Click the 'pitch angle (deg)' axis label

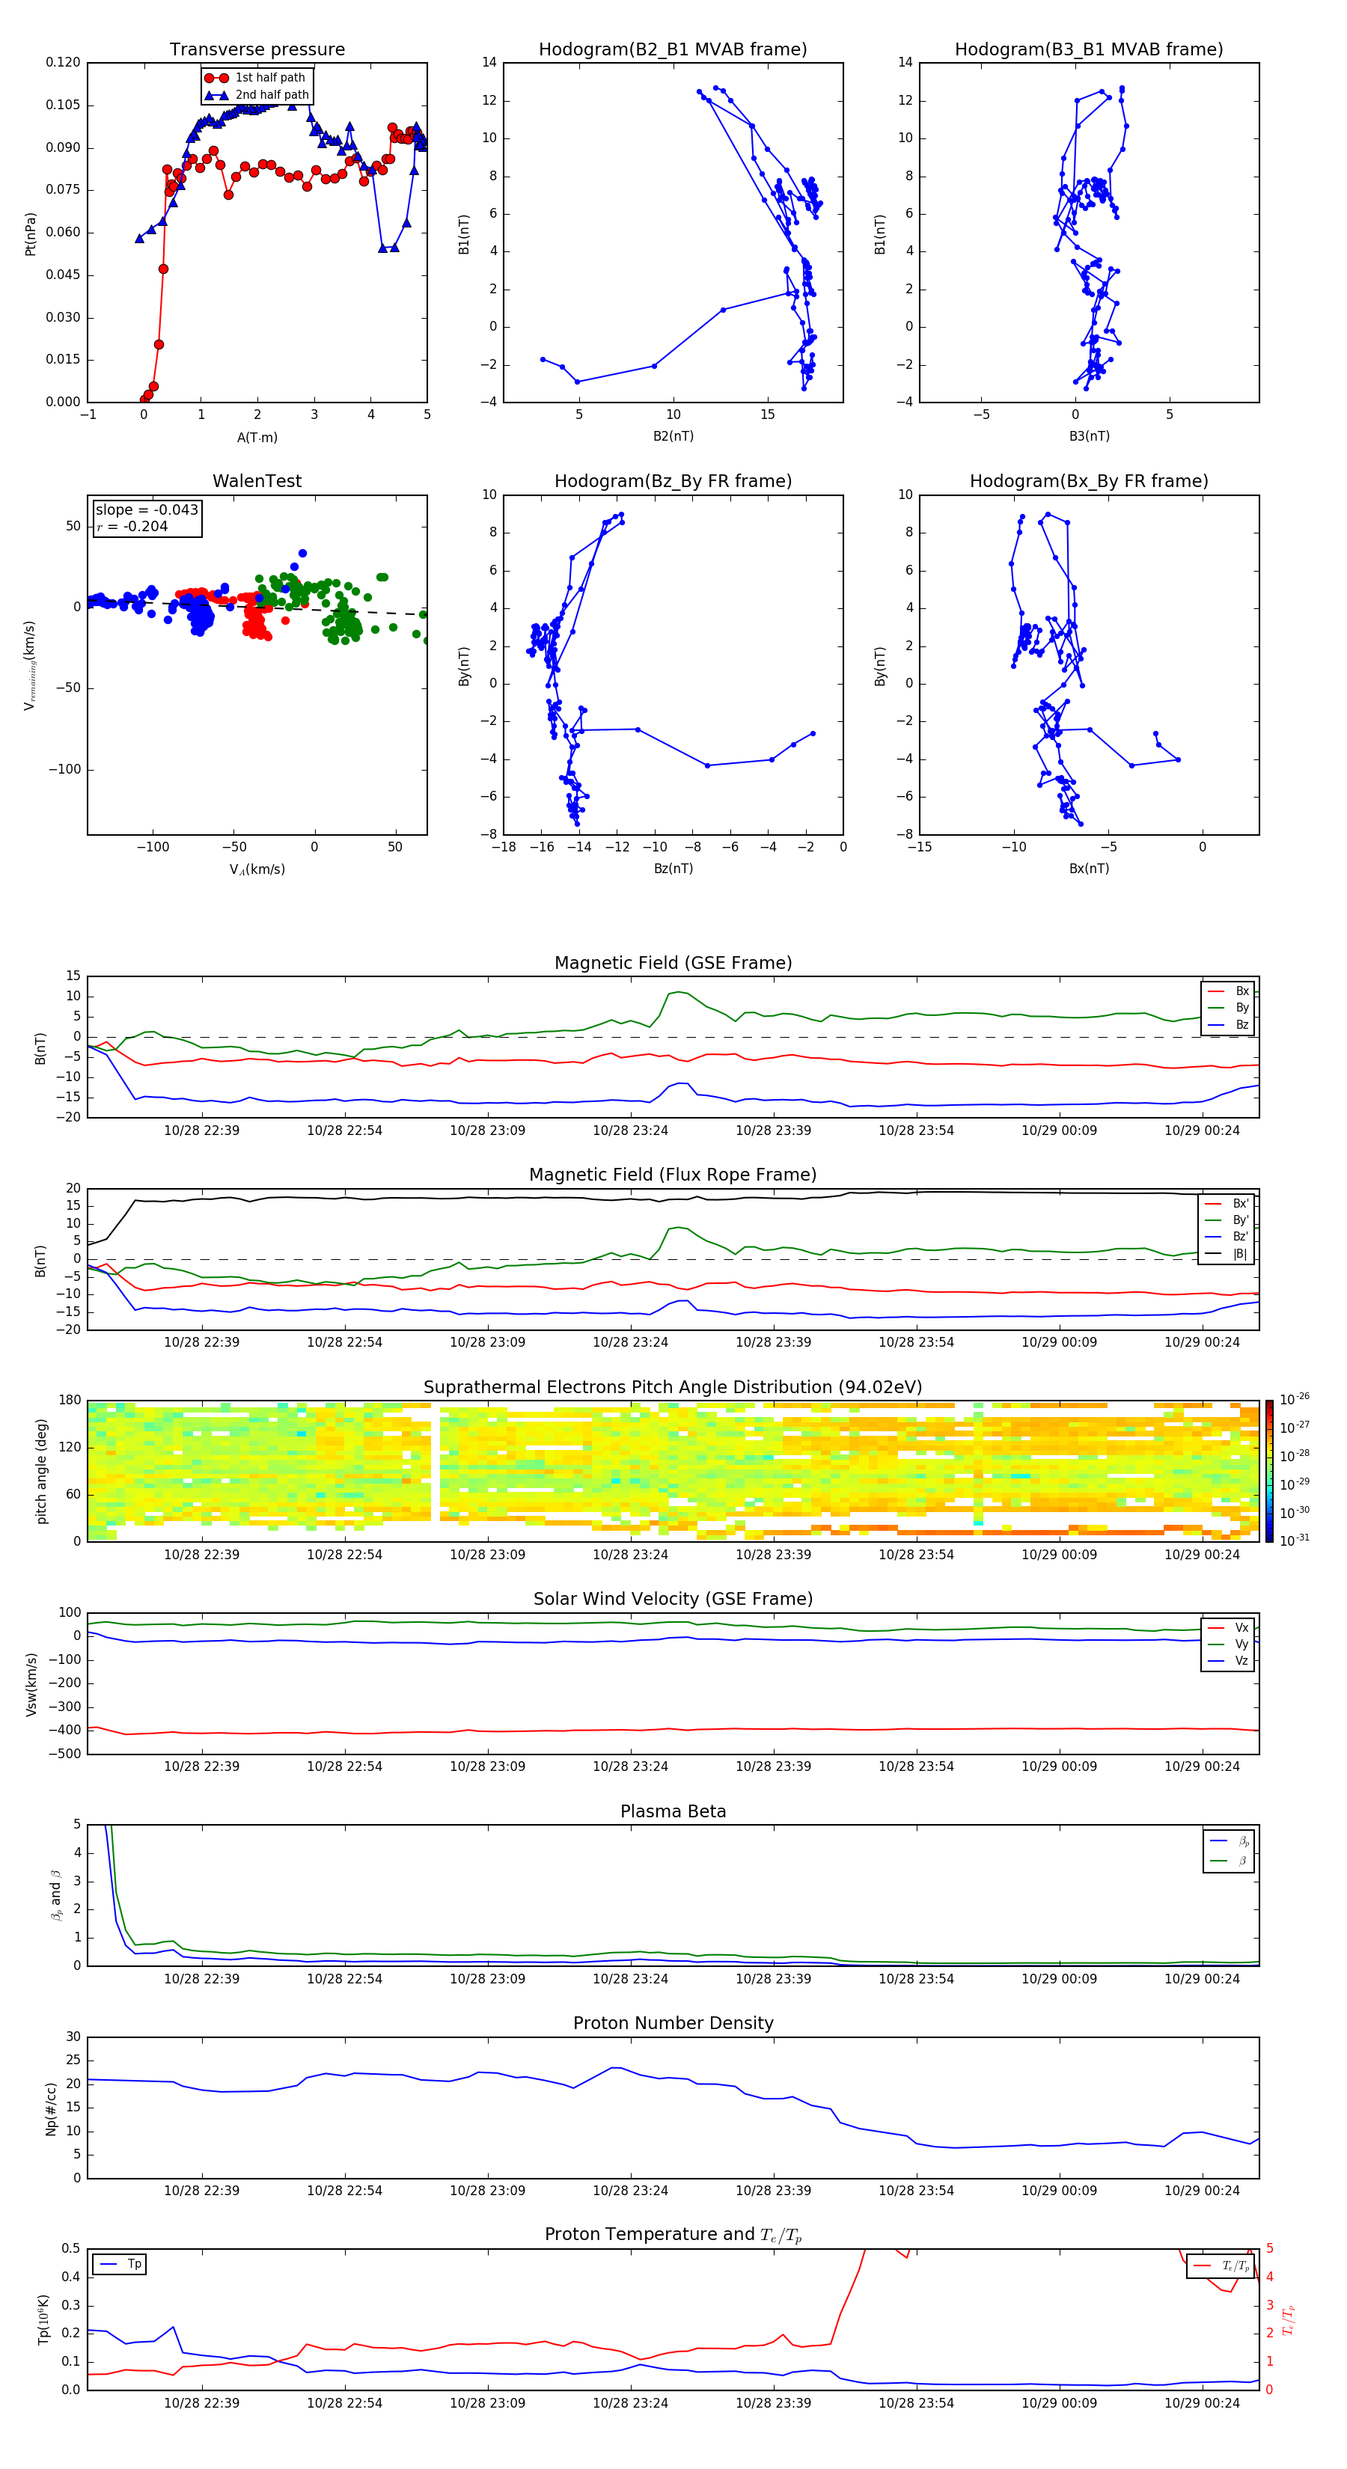(x=41, y=1471)
